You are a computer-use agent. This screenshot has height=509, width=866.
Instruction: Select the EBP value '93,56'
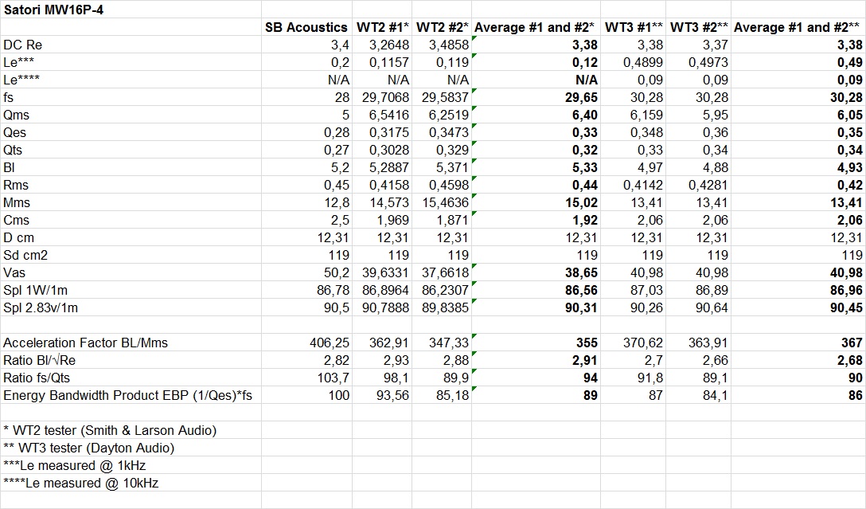(x=392, y=396)
